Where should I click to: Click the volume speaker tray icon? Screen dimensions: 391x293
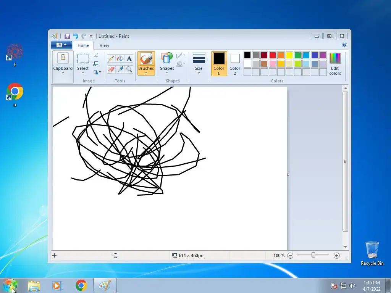click(352, 286)
